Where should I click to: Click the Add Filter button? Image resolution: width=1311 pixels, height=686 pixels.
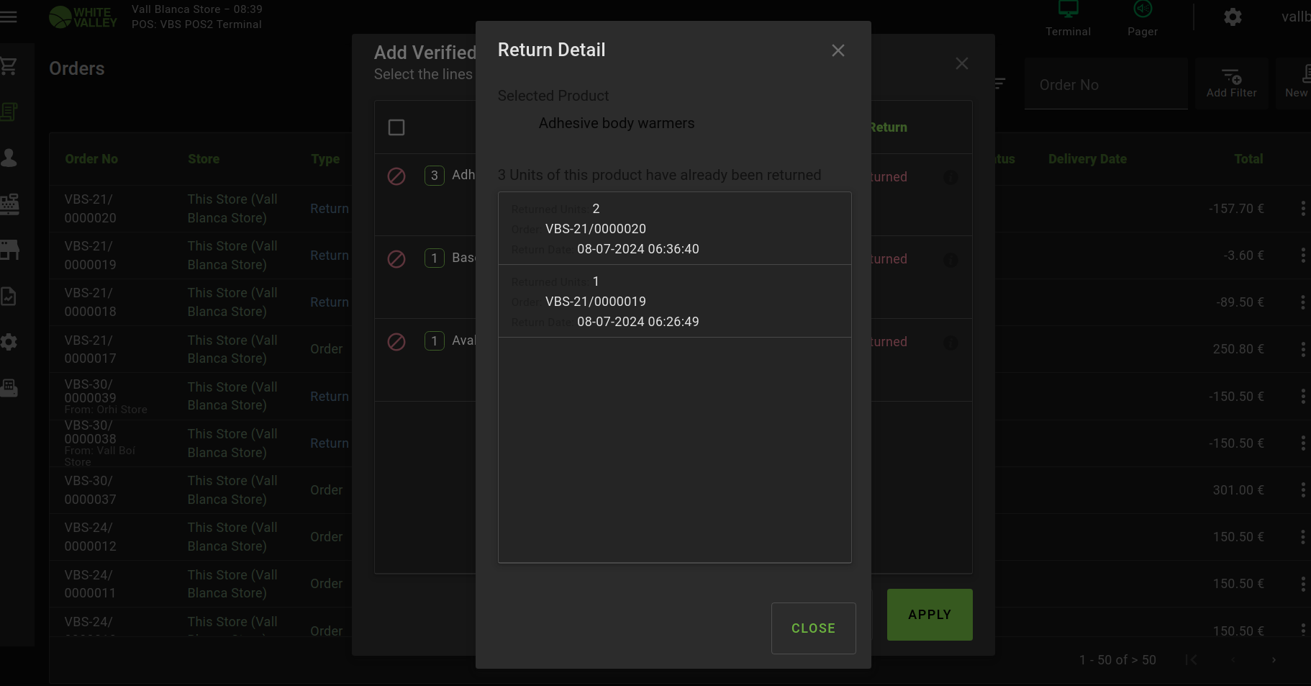point(1231,84)
